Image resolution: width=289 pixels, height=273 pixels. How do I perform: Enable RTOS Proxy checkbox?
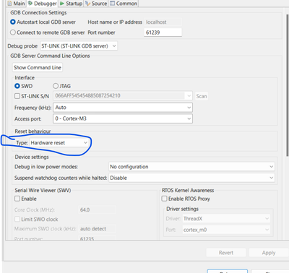[x=164, y=199]
